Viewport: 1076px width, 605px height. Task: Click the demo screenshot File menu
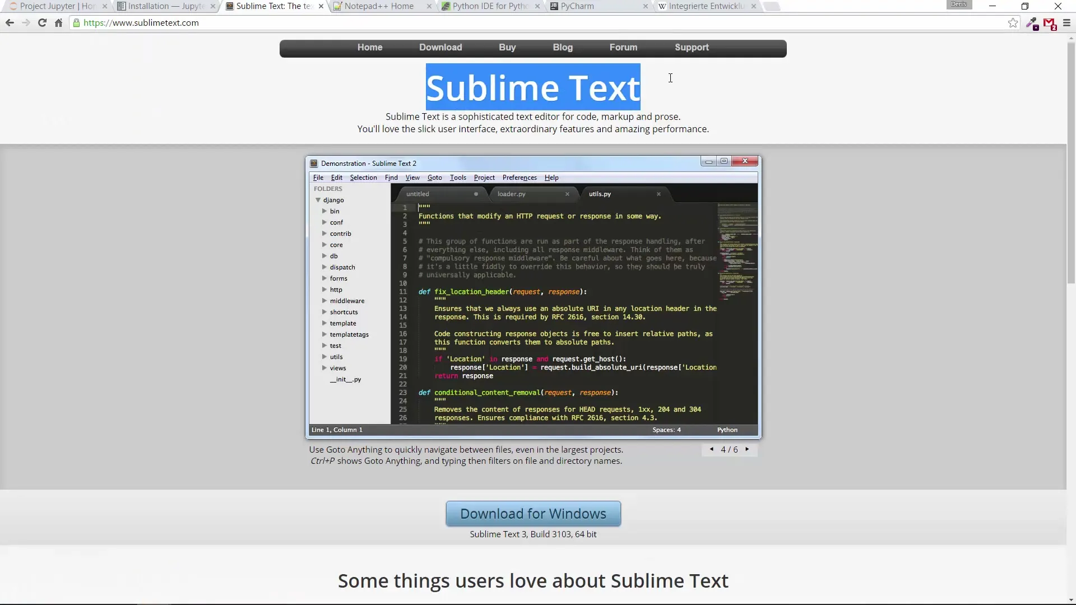coord(318,178)
